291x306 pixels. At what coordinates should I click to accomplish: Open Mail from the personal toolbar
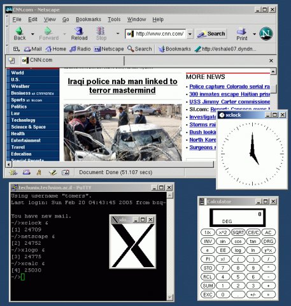click(x=33, y=49)
